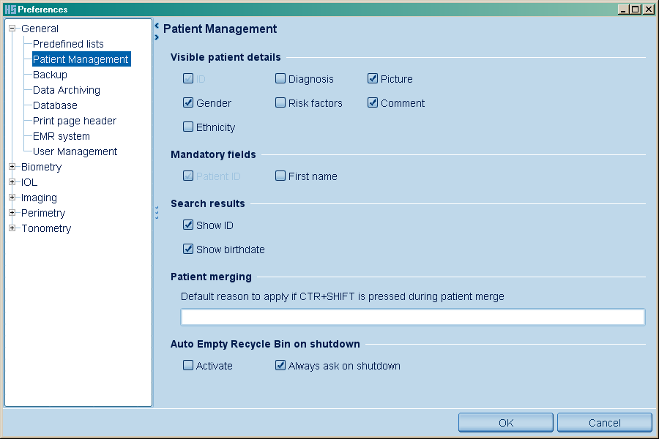Click the splitter grip dots handle

tap(157, 212)
